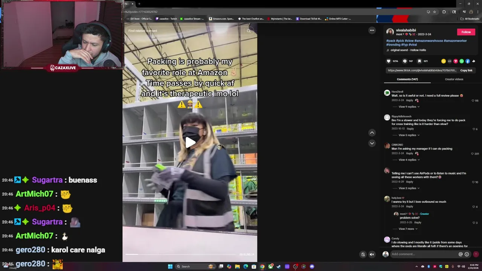Insert a mention with the @ icon
The height and width of the screenshot is (271, 482).
click(461, 254)
